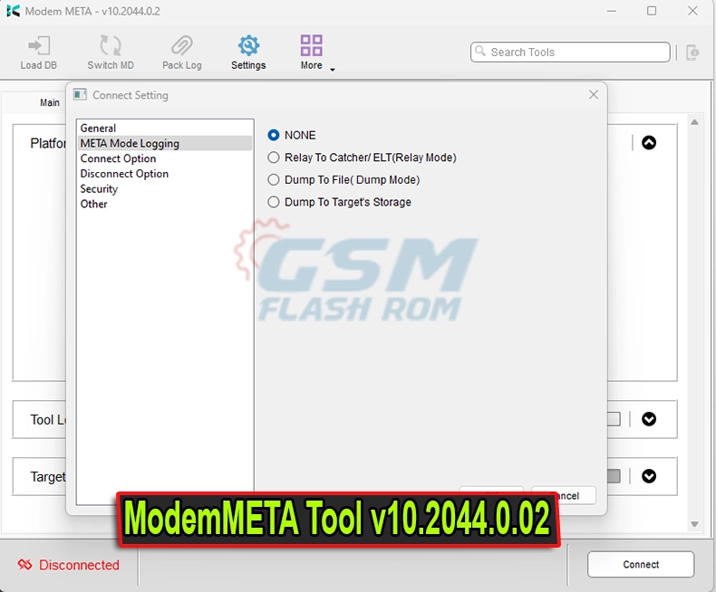Choose Relay To Catcher/ELT radio option
The width and height of the screenshot is (716, 592).
pos(274,158)
